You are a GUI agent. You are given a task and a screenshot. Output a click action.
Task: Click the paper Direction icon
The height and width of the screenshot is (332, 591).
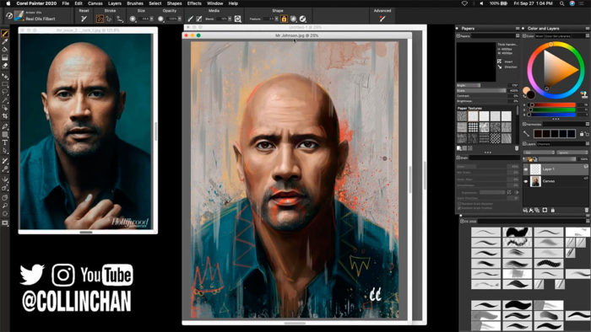pyautogui.click(x=500, y=67)
